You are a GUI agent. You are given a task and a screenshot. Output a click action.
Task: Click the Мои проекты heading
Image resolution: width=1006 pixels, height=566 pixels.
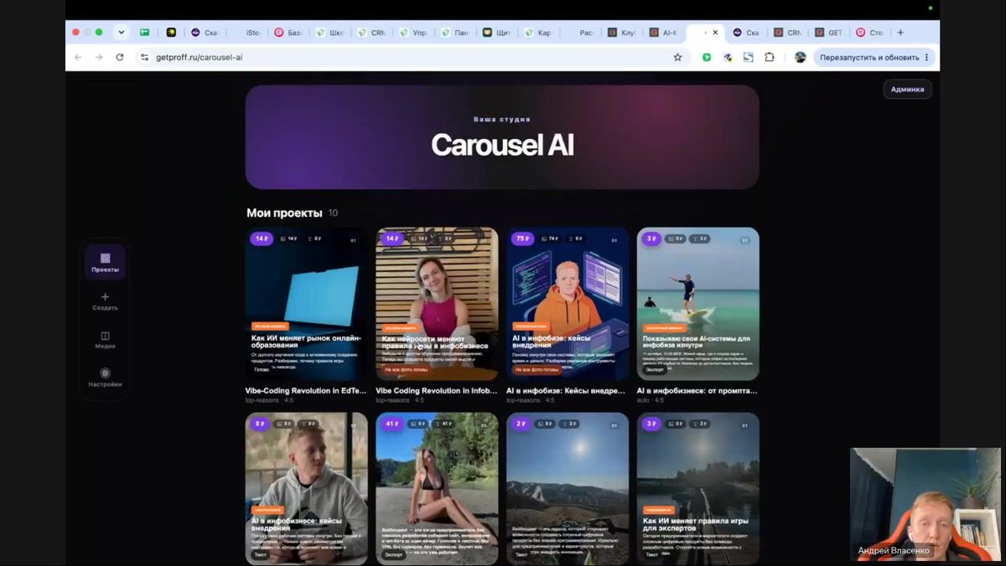284,213
